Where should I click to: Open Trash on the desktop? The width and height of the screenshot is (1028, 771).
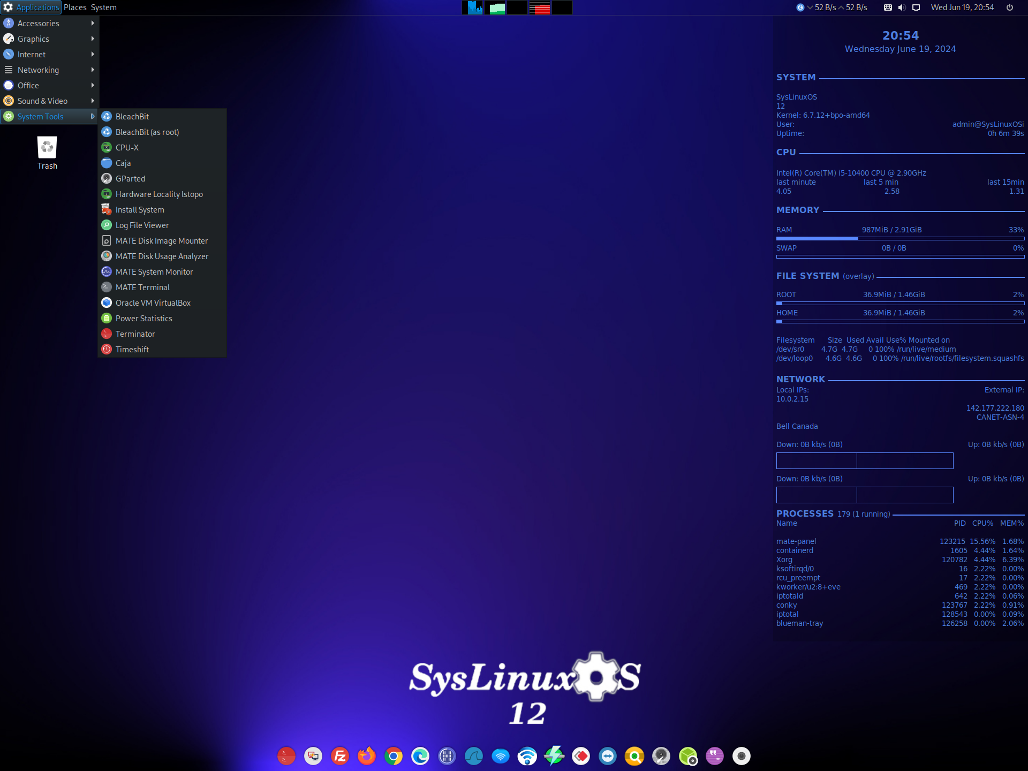point(47,153)
